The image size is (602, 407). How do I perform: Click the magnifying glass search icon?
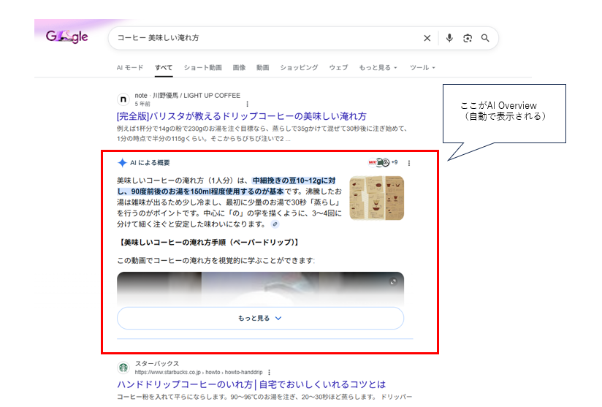(x=485, y=38)
